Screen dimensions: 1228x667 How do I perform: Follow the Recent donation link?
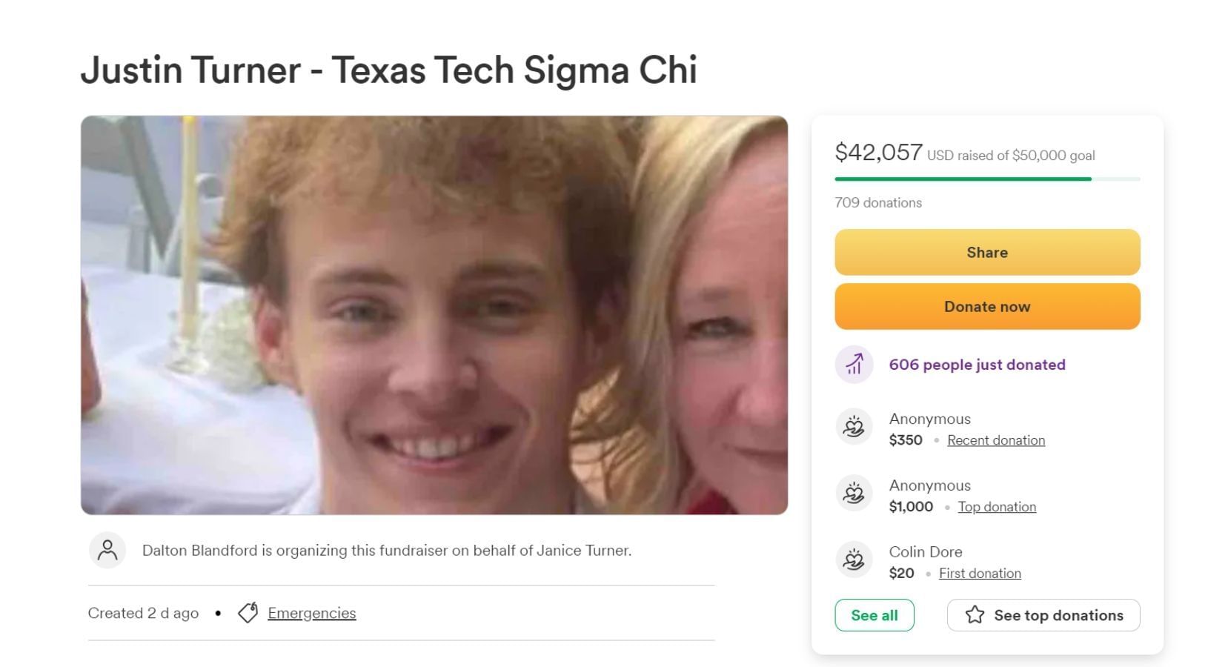[995, 440]
